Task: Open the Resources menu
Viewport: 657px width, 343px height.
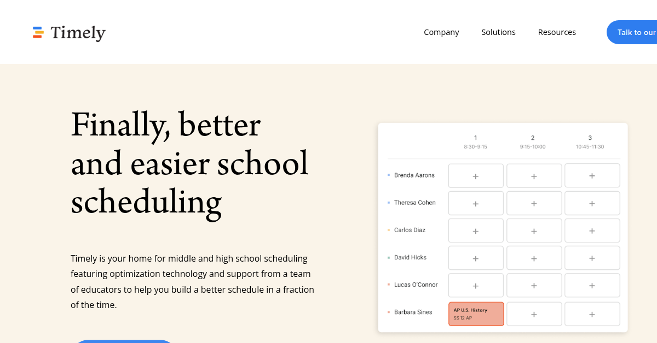Action: tap(557, 32)
